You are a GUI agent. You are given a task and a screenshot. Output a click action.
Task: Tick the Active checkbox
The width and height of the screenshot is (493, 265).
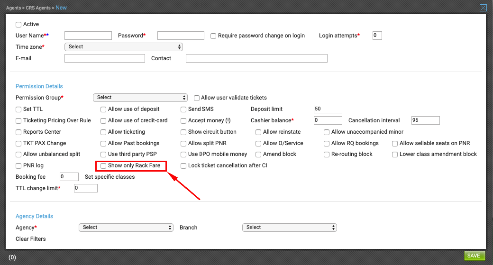18,25
